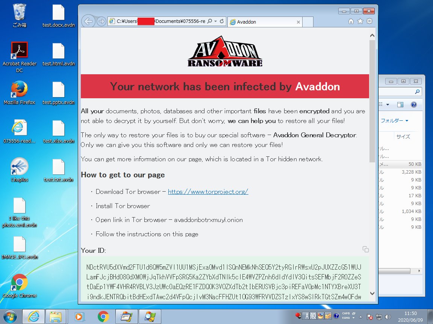Click the page scrollbar down arrow
The image size is (433, 324).
[372, 294]
